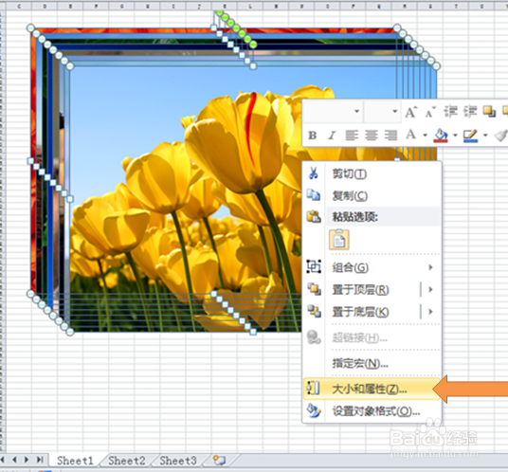Viewport: 508px width, 472px height.
Task: Open the font color dropdown arrow
Action: tap(425, 136)
